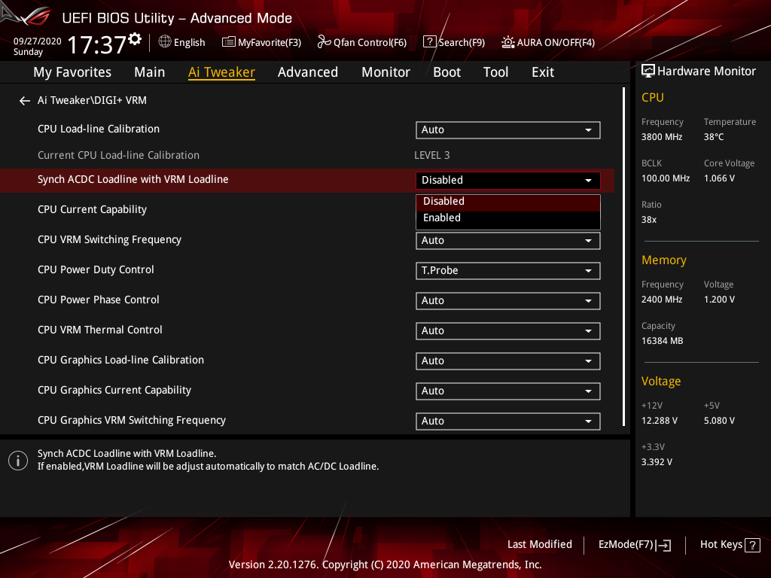Click MyFavorite(F3) button
This screenshot has height=578, width=771.
(261, 42)
